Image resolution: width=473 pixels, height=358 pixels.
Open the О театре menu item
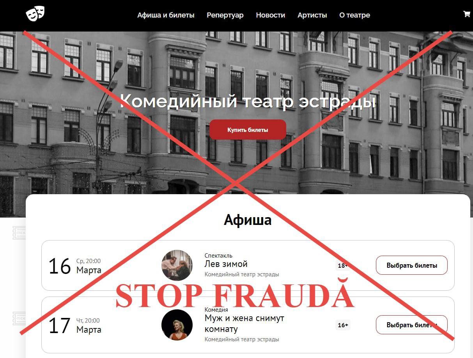(x=354, y=15)
